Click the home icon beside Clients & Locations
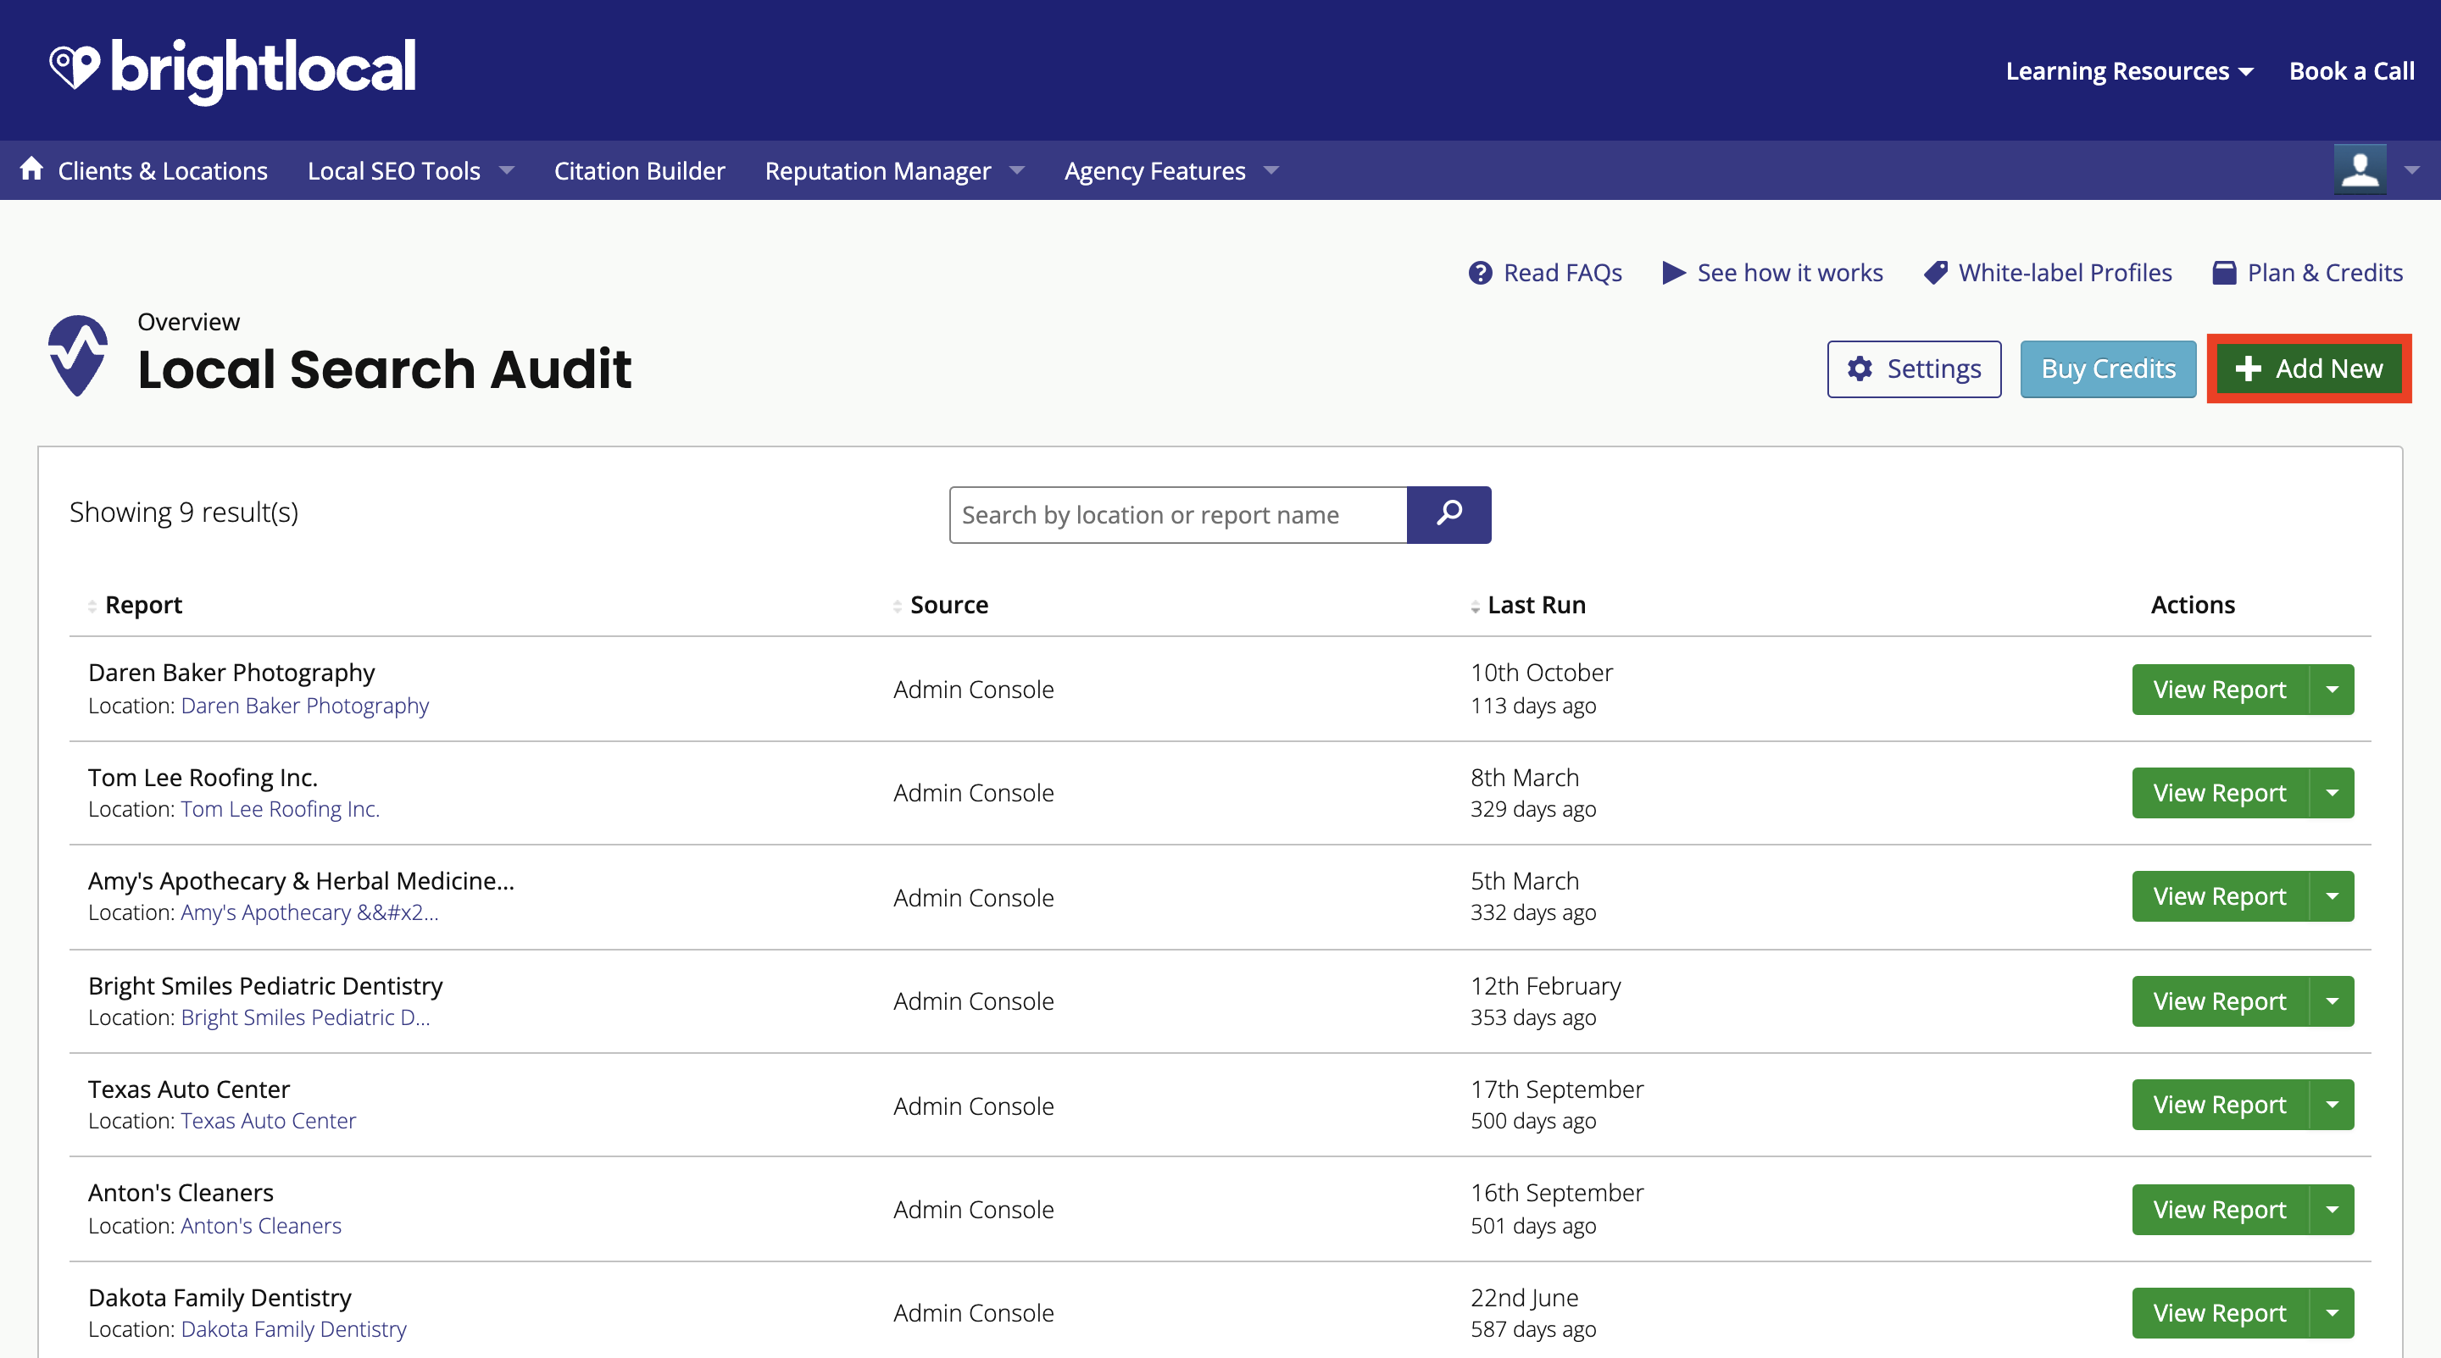This screenshot has height=1358, width=2441. pos(32,169)
